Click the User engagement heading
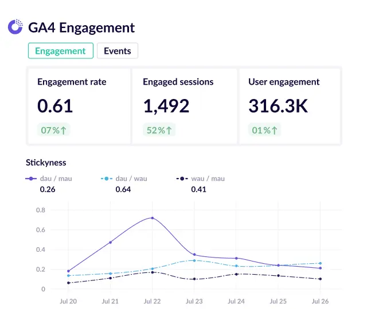The image size is (367, 309). tap(284, 82)
